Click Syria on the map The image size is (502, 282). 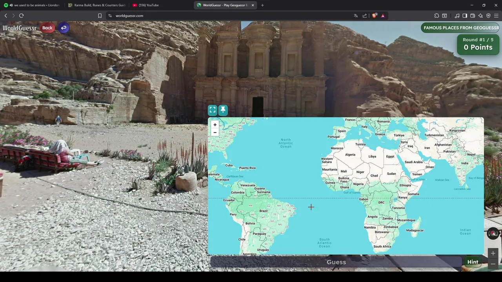coord(404,142)
